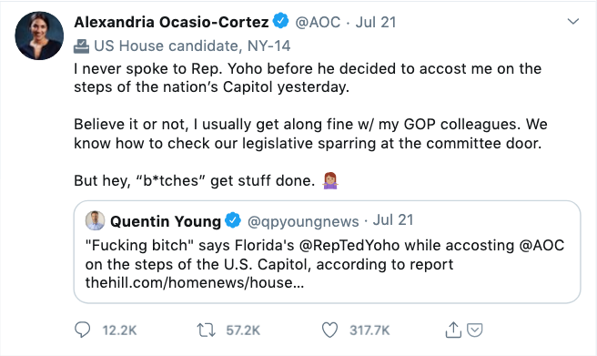Screen dimensions: 597x356
Task: Click the pocket save icon beside share
Action: pos(475,331)
